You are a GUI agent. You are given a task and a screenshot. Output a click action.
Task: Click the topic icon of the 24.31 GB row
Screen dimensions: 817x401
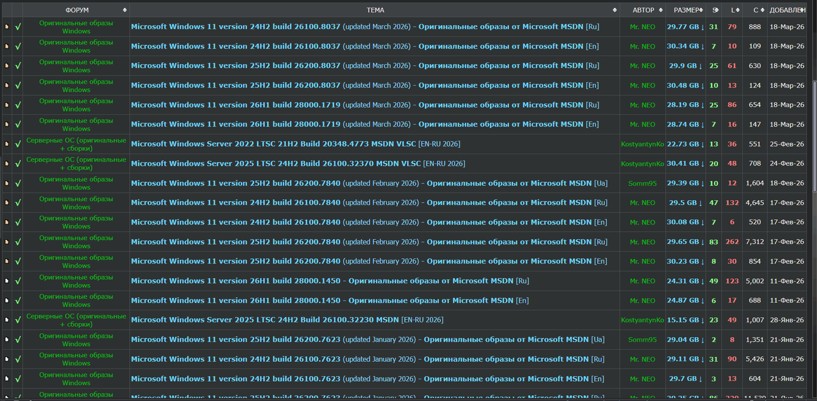coord(7,281)
